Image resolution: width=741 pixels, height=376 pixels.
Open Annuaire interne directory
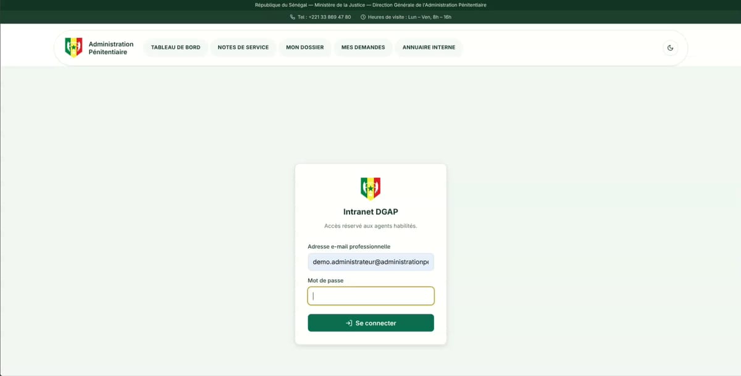point(429,48)
